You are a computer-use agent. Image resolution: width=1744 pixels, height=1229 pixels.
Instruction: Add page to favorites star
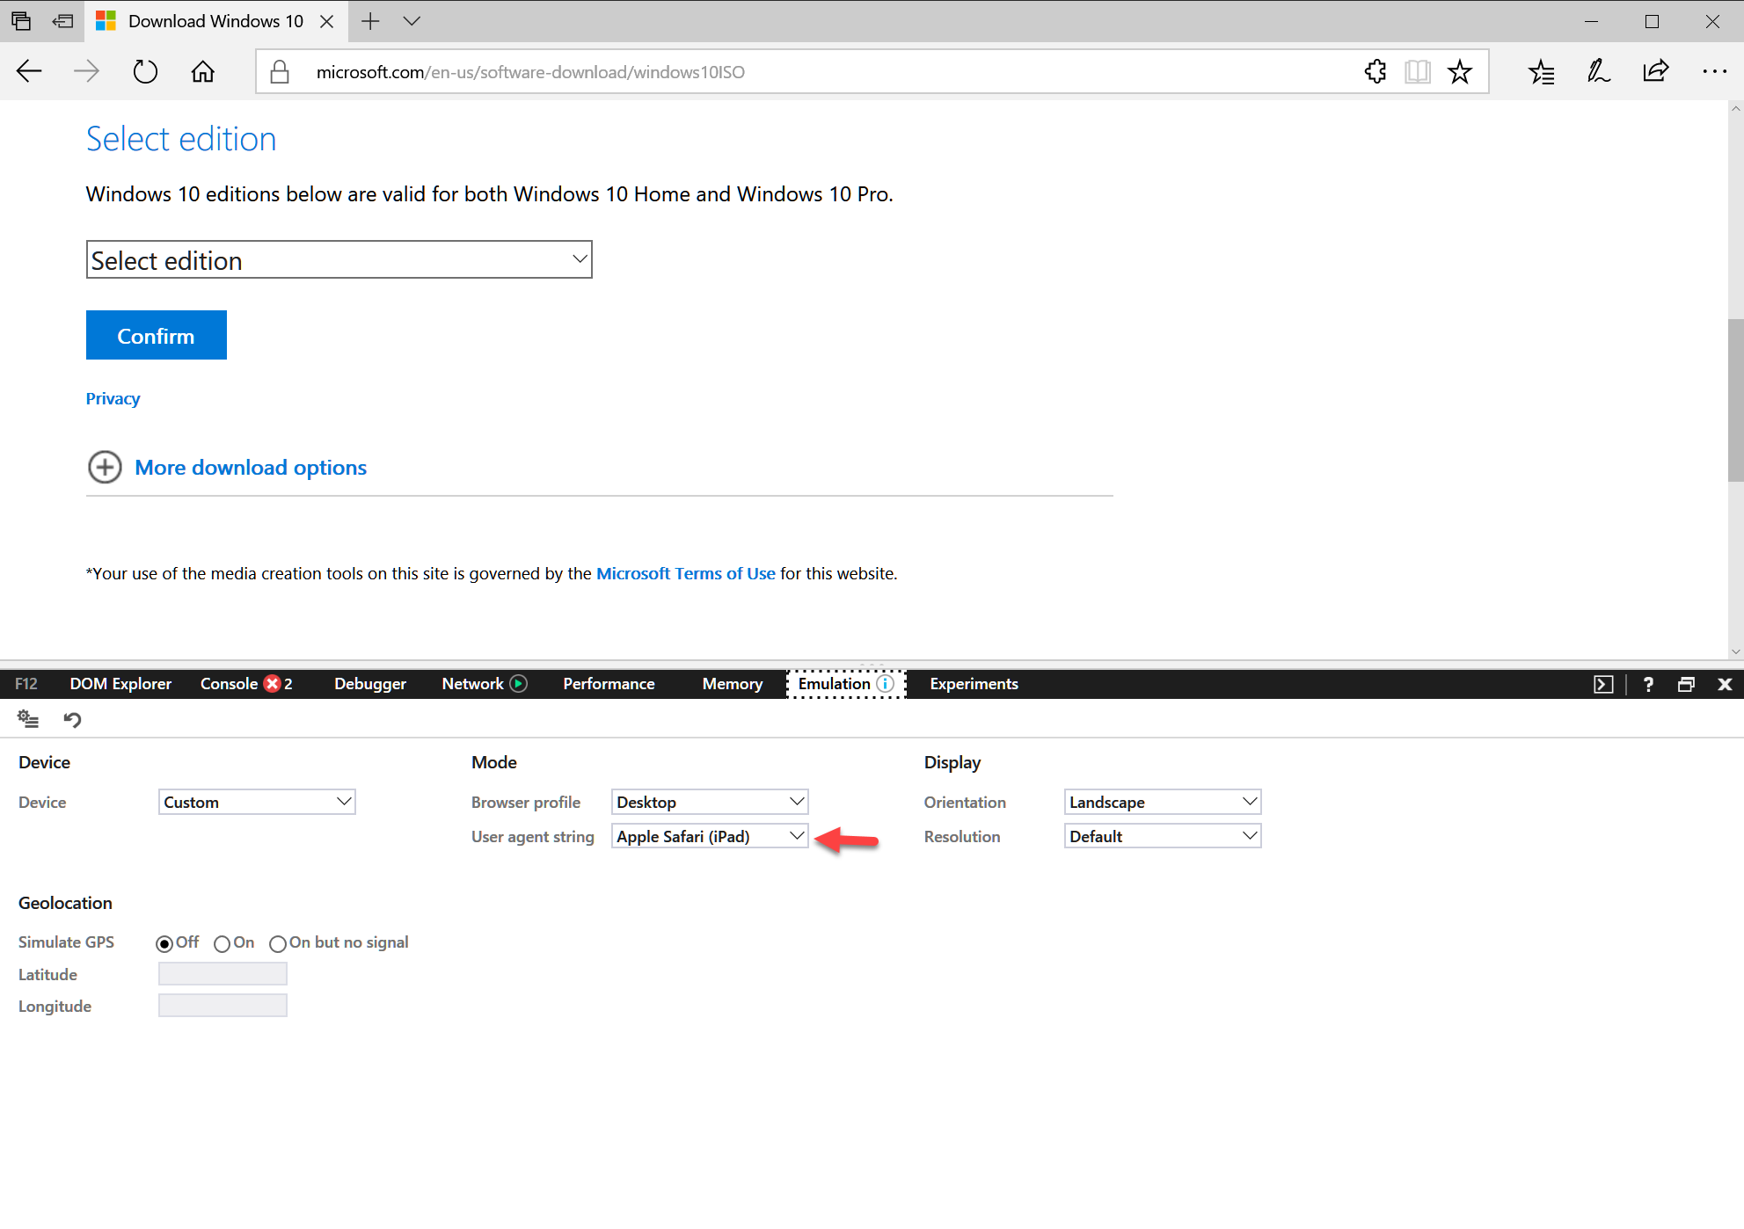coord(1460,71)
